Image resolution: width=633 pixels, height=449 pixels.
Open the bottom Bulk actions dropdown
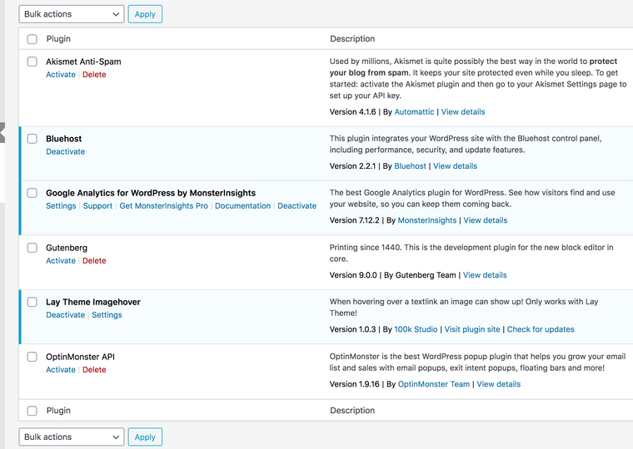click(x=71, y=437)
